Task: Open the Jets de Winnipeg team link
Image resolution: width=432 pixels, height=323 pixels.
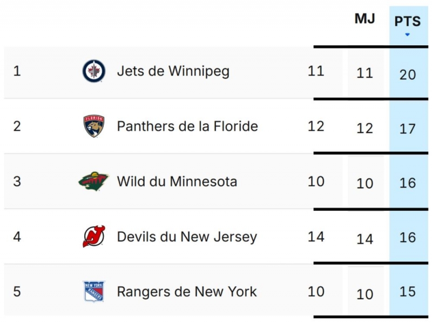Action: tap(173, 71)
